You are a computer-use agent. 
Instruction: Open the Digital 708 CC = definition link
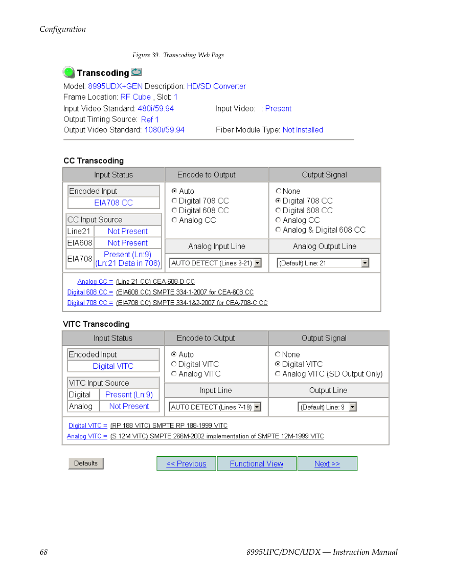90,303
